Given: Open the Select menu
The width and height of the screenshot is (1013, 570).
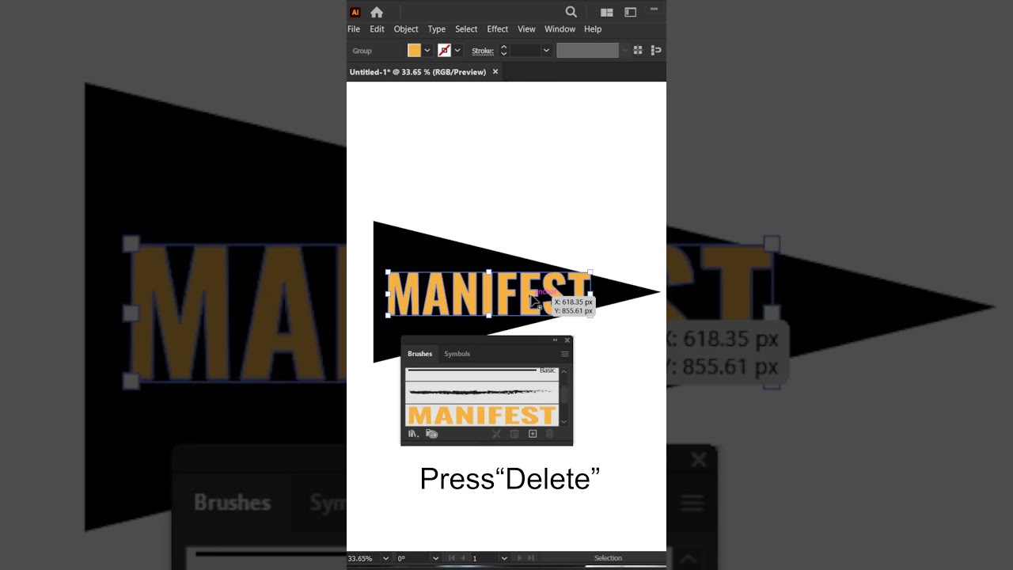Looking at the screenshot, I should coord(466,29).
